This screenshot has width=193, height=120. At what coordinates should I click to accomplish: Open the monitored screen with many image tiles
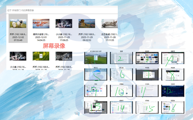tap(147, 58)
